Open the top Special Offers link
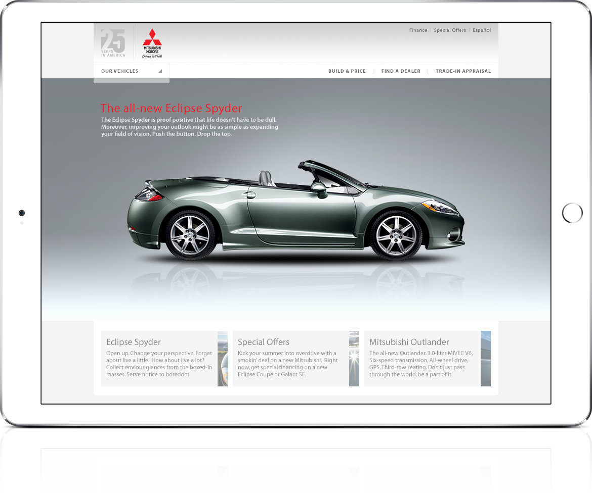 [450, 30]
